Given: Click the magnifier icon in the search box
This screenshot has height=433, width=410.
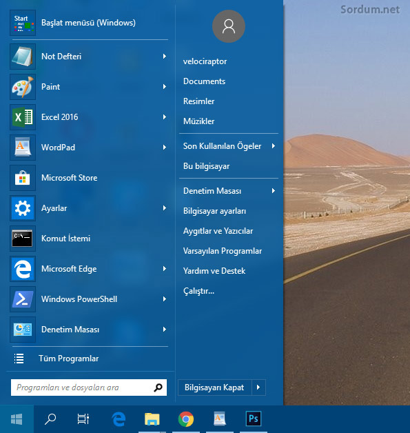Looking at the screenshot, I should pyautogui.click(x=158, y=387).
